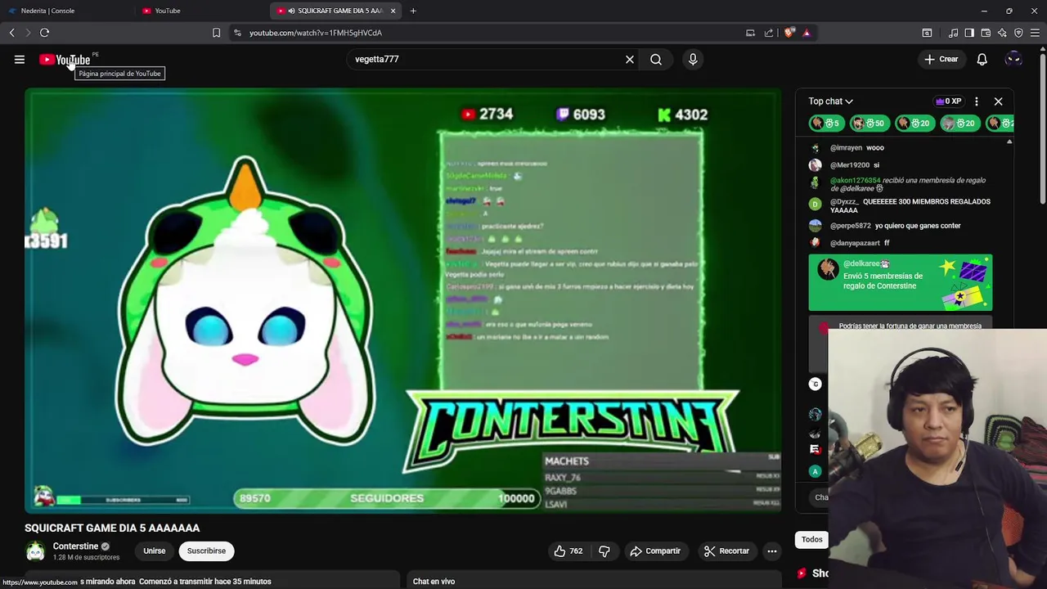Click the @danyapazaart chat username

(855, 243)
